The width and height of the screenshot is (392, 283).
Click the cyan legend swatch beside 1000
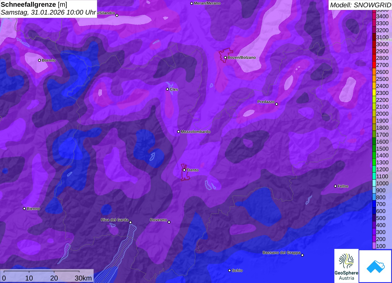coord(374,183)
